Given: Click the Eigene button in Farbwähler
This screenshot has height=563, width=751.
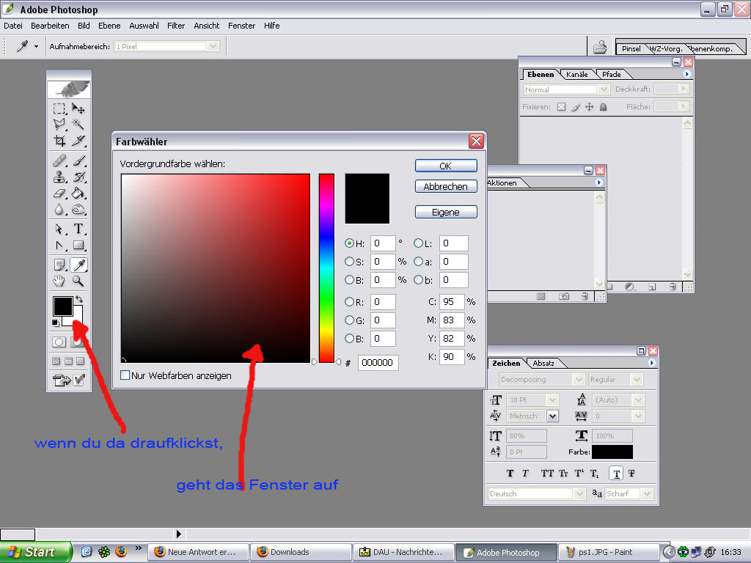Looking at the screenshot, I should [x=445, y=212].
